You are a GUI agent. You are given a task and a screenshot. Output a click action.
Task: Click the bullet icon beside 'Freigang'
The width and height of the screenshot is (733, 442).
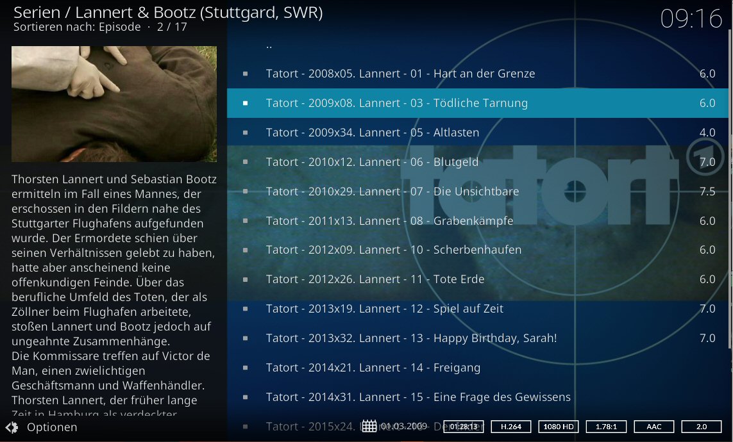[246, 367]
